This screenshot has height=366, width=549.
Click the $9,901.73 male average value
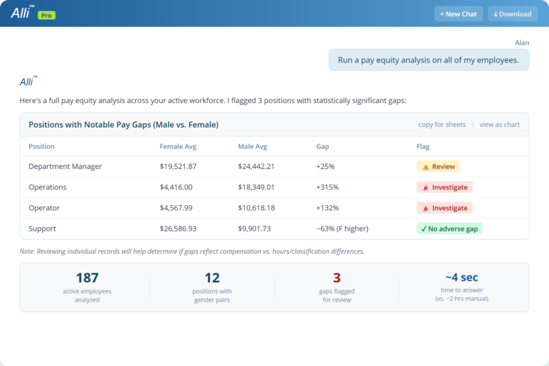[x=255, y=229]
